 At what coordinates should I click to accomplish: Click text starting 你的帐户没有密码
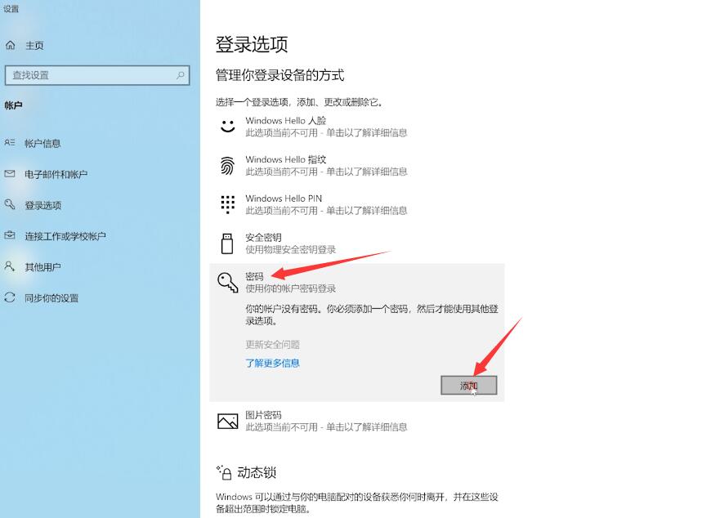pos(372,315)
